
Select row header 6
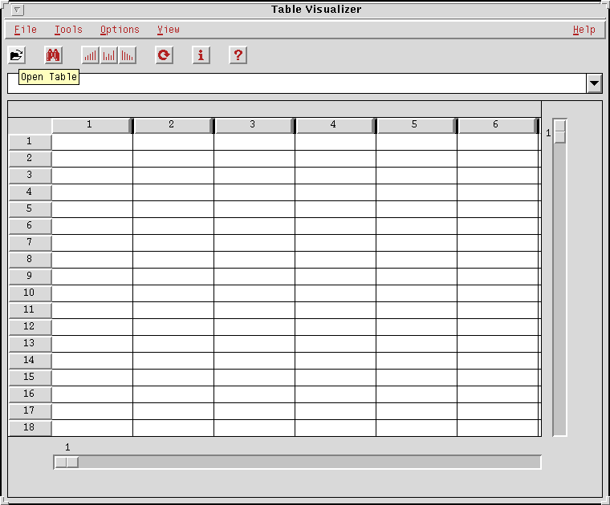pyautogui.click(x=30, y=226)
